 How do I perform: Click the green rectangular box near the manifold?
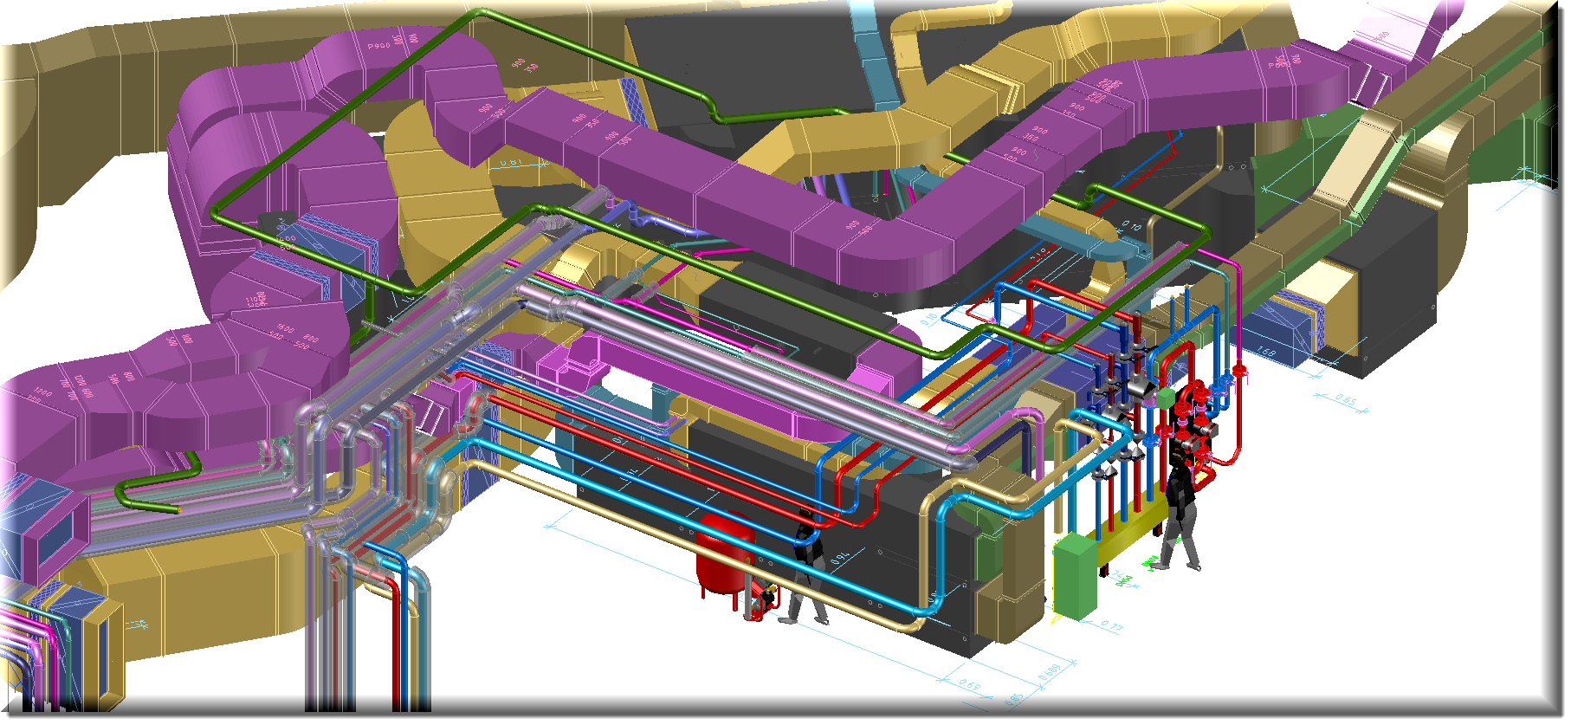1075,575
